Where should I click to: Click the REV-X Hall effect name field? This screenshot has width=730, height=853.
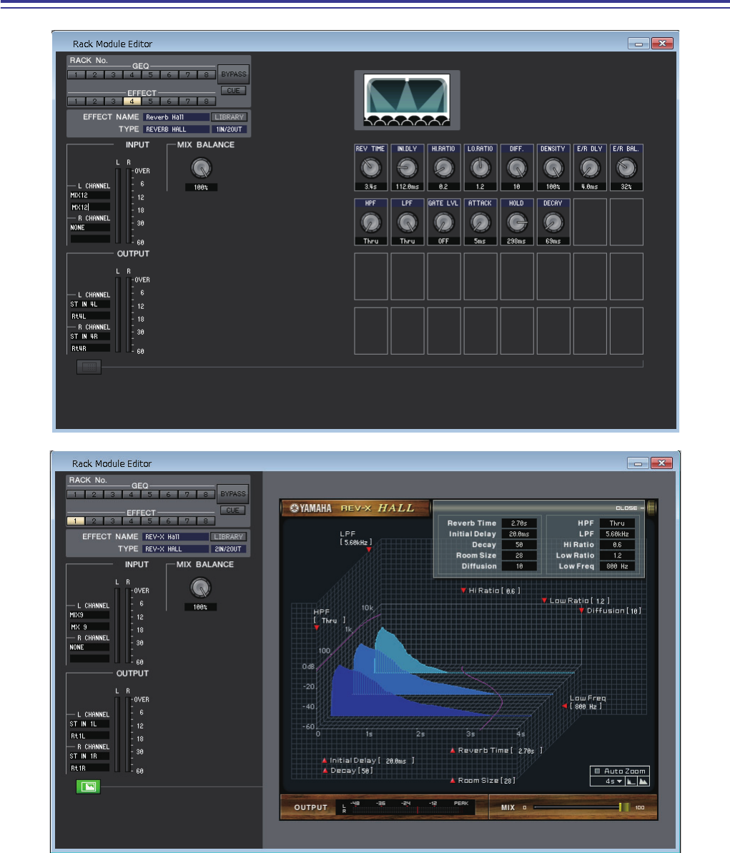coord(176,537)
